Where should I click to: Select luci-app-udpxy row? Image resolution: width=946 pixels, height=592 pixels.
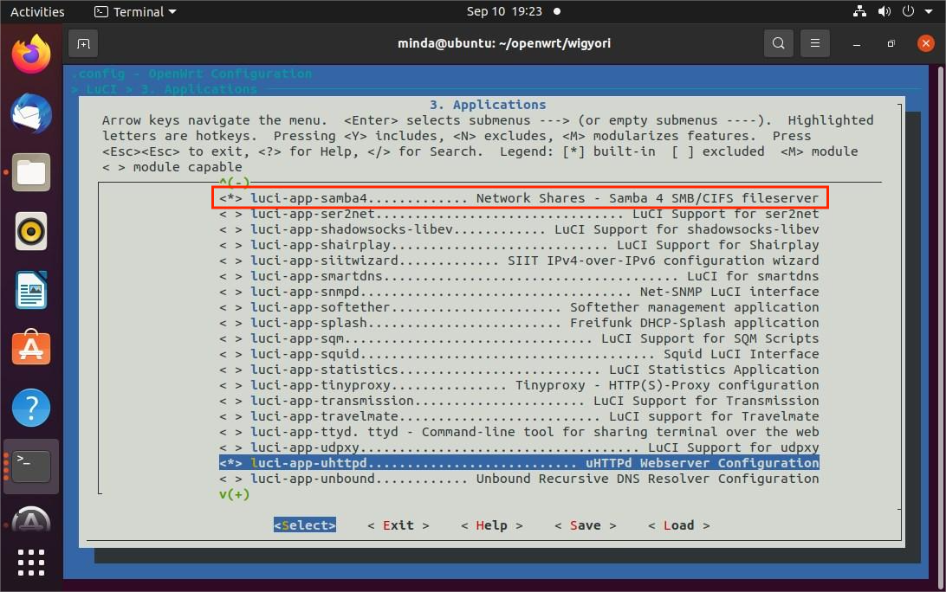point(519,448)
